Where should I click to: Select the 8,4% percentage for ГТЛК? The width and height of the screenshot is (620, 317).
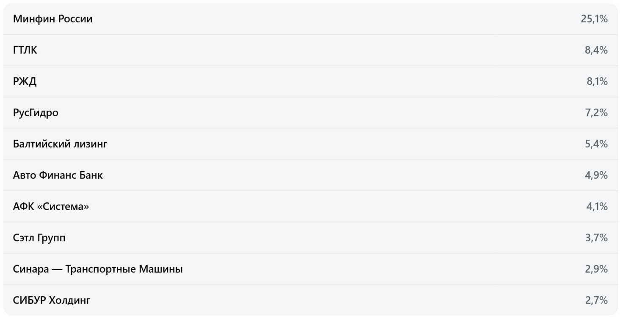click(596, 50)
